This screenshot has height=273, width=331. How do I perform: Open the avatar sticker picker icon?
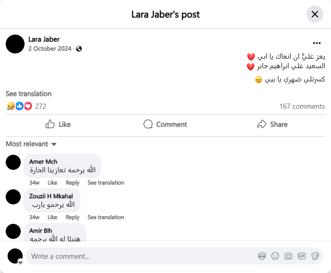point(262,256)
